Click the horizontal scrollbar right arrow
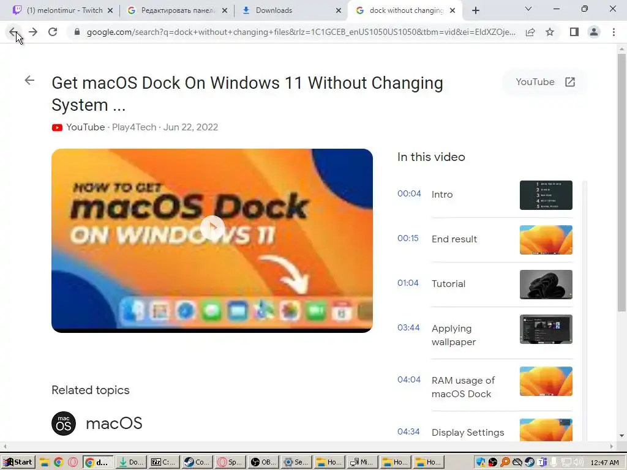The height and width of the screenshot is (470, 627). click(x=612, y=446)
